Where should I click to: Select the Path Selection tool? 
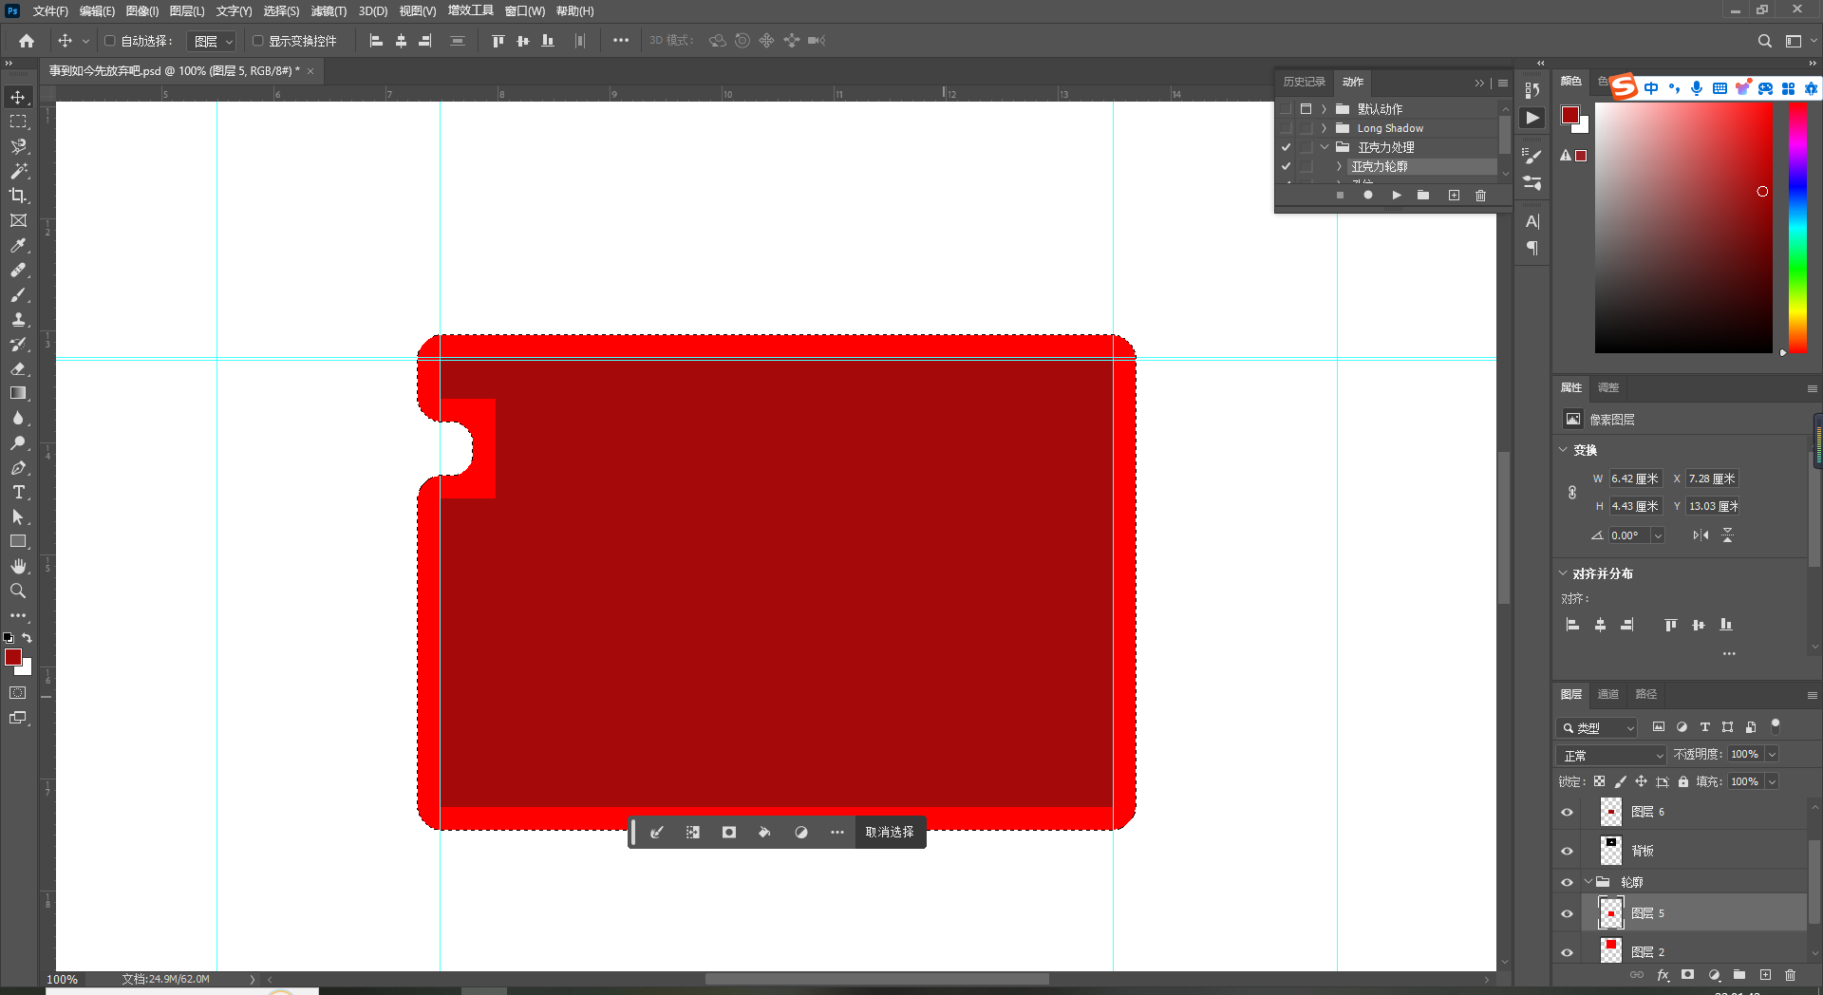[x=18, y=516]
